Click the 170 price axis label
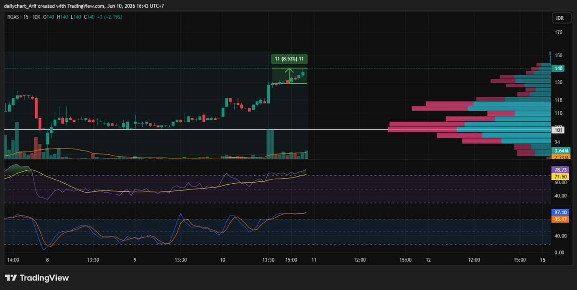 [559, 33]
